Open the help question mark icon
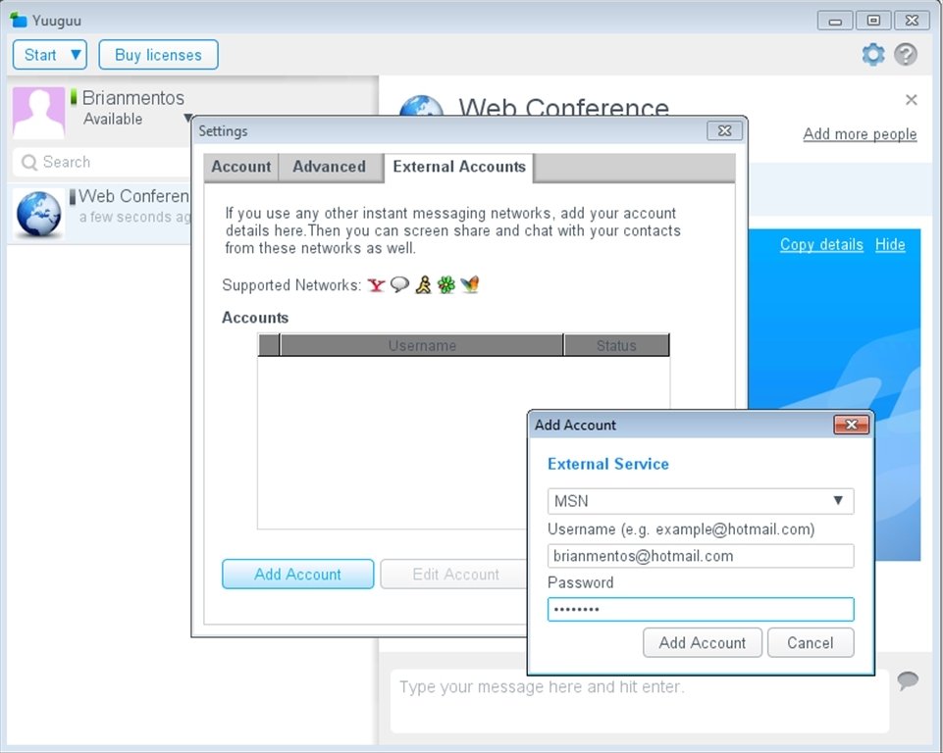The width and height of the screenshot is (943, 753). (x=905, y=55)
